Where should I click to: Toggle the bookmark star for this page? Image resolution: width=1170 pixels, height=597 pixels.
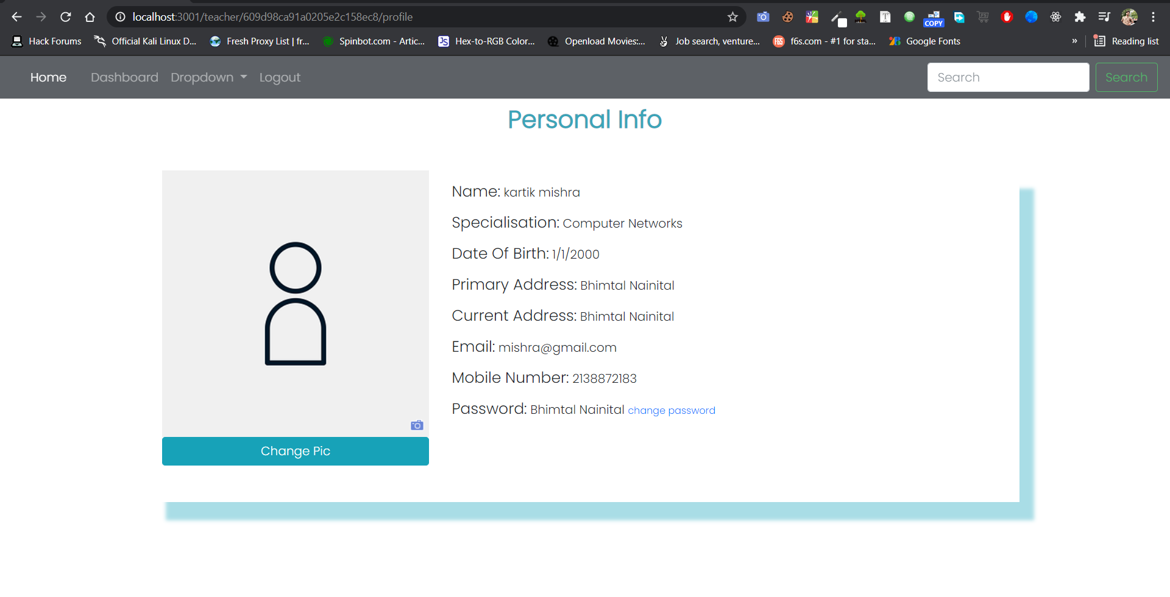733,16
